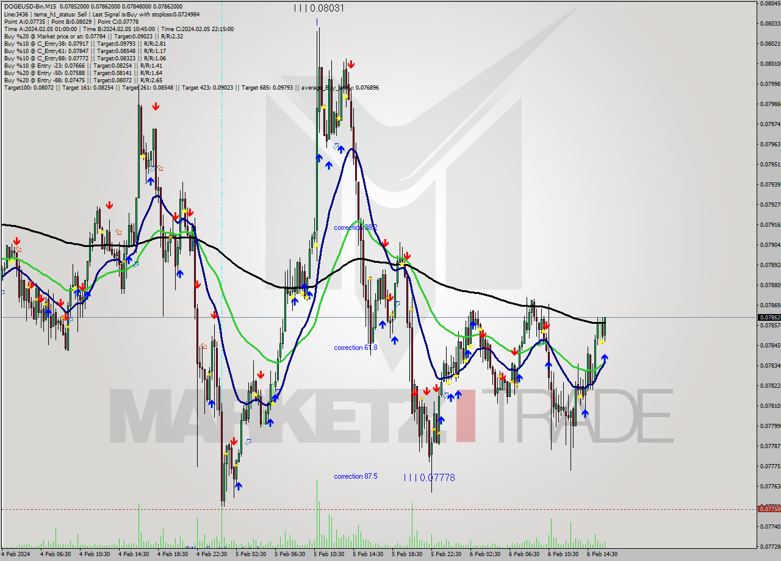Click the 'Buy %10 @ C_Entry38' line
The width and height of the screenshot is (781, 561).
point(85,43)
